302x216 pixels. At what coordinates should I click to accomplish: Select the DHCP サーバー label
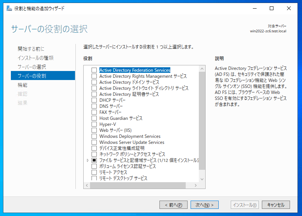pos(112,100)
